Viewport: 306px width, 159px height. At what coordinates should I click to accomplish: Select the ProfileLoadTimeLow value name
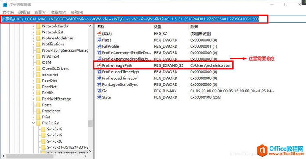click(x=120, y=78)
